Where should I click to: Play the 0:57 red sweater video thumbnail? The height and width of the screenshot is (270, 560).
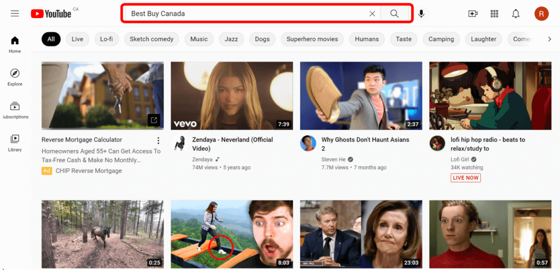pos(491,234)
